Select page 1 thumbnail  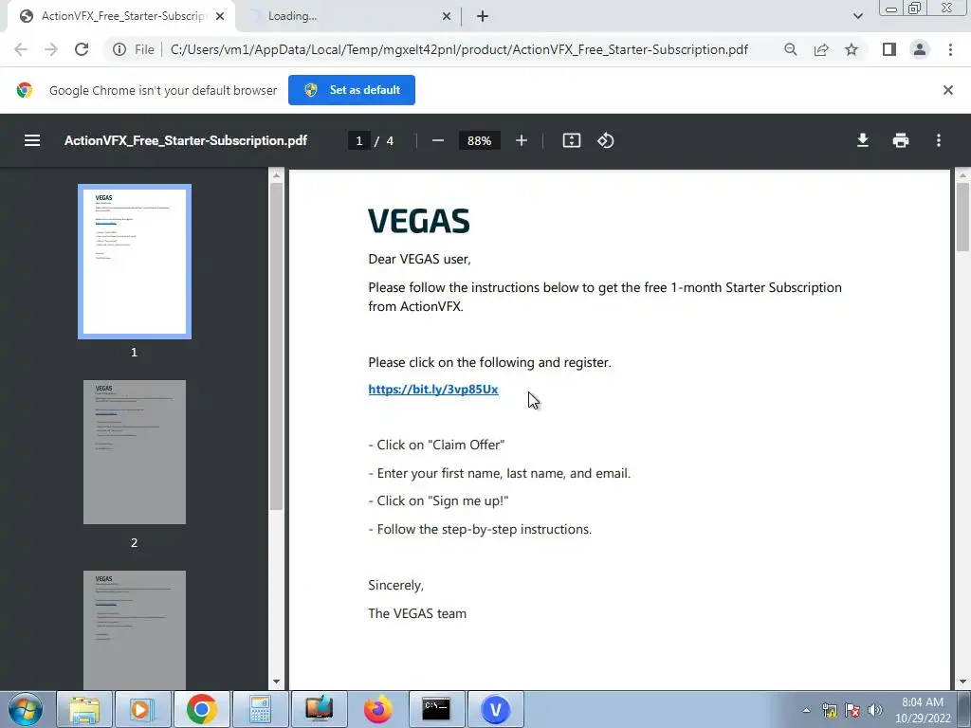coord(135,262)
